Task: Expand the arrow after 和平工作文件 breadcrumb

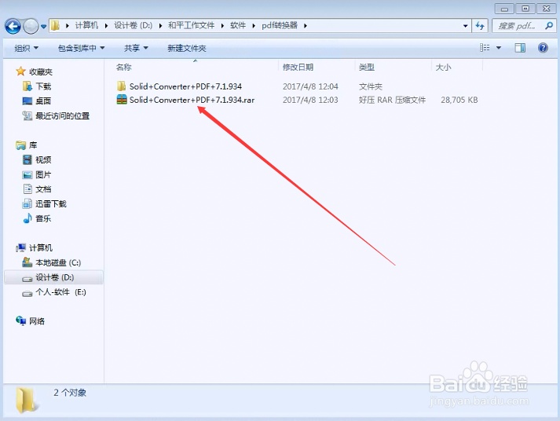Action: point(222,26)
